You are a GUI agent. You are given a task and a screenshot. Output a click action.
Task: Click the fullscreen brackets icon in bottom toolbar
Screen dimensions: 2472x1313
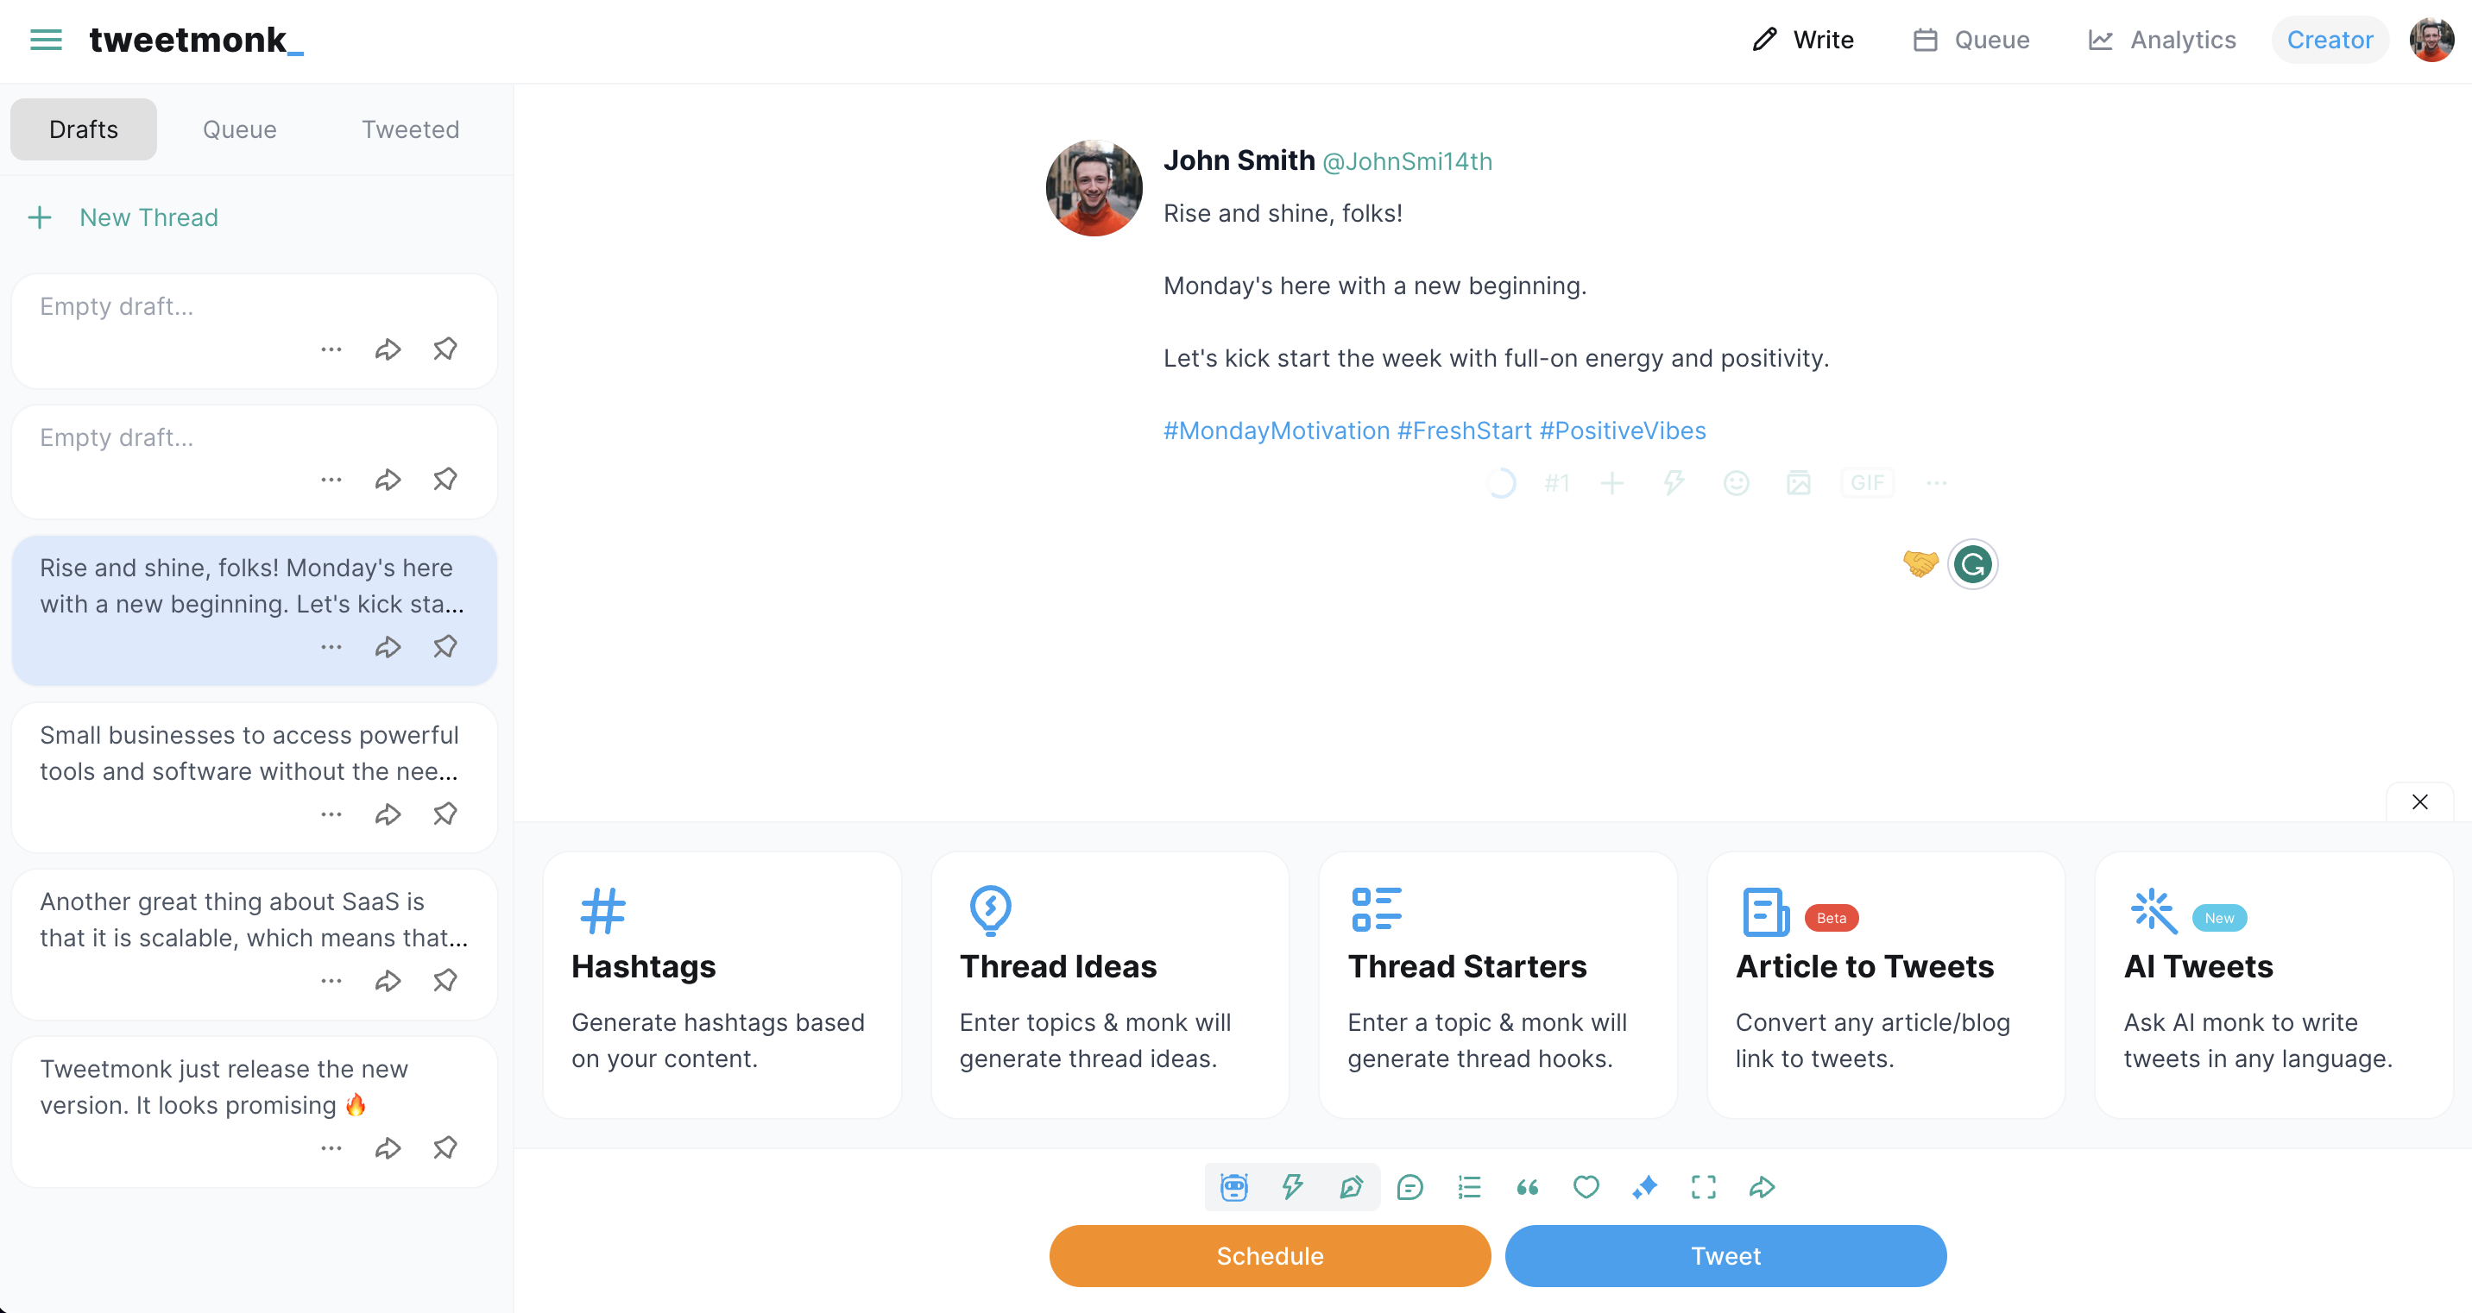[1703, 1187]
